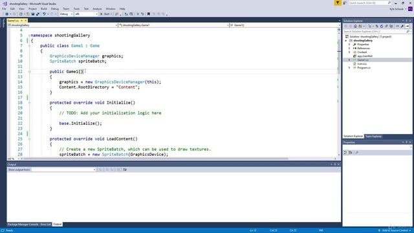Click the Collapse All icon in Solution Explorer
The width and height of the screenshot is (414, 233).
coord(386,26)
